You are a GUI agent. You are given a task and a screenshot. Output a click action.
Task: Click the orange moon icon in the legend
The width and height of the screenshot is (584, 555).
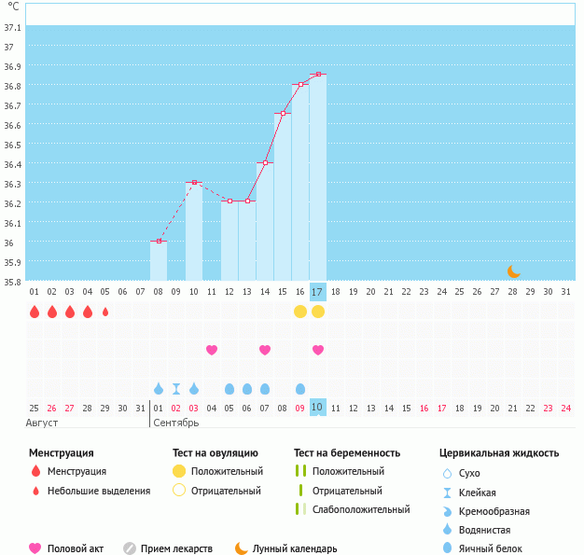point(242,548)
